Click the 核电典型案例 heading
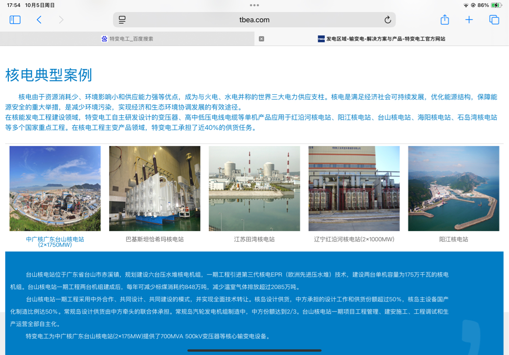 pos(49,75)
